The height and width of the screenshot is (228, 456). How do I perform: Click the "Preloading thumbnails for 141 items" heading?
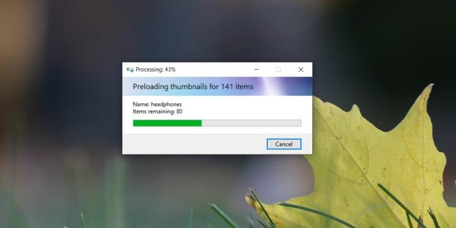tap(193, 86)
